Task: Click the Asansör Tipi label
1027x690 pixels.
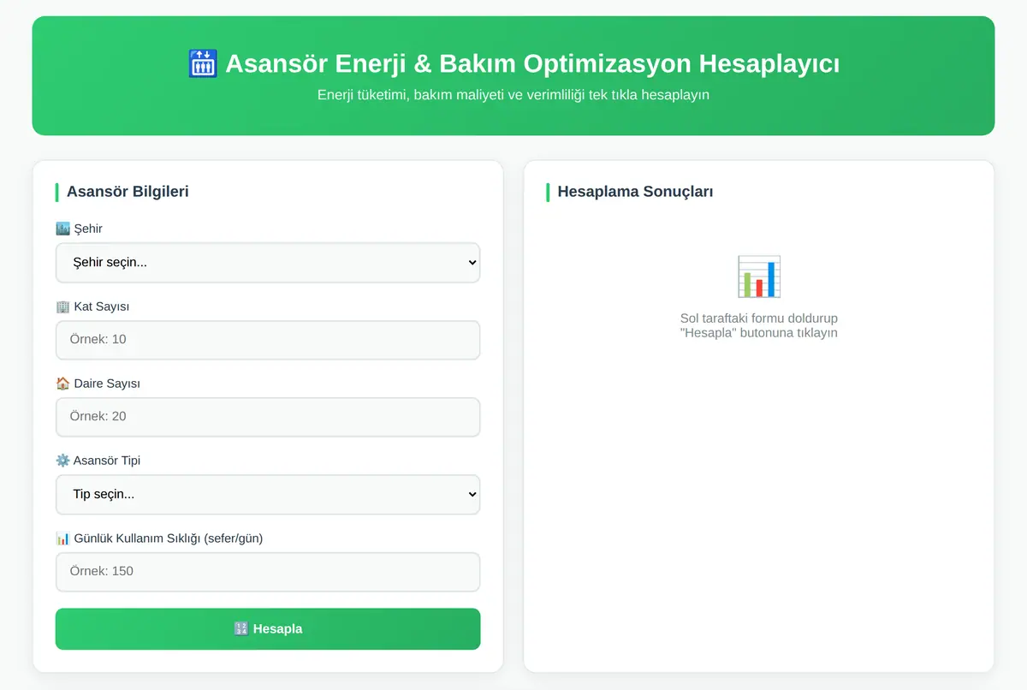Action: pyautogui.click(x=107, y=461)
